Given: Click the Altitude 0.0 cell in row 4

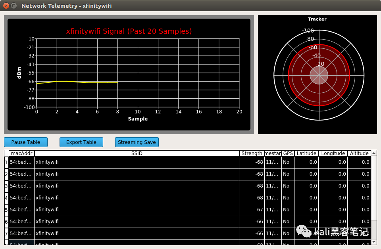Looking at the screenshot, I should [359, 198].
